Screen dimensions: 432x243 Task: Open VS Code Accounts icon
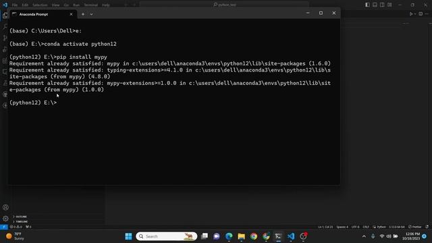click(x=5, y=207)
